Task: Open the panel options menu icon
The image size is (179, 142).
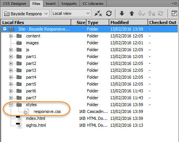Action: coord(174,3)
